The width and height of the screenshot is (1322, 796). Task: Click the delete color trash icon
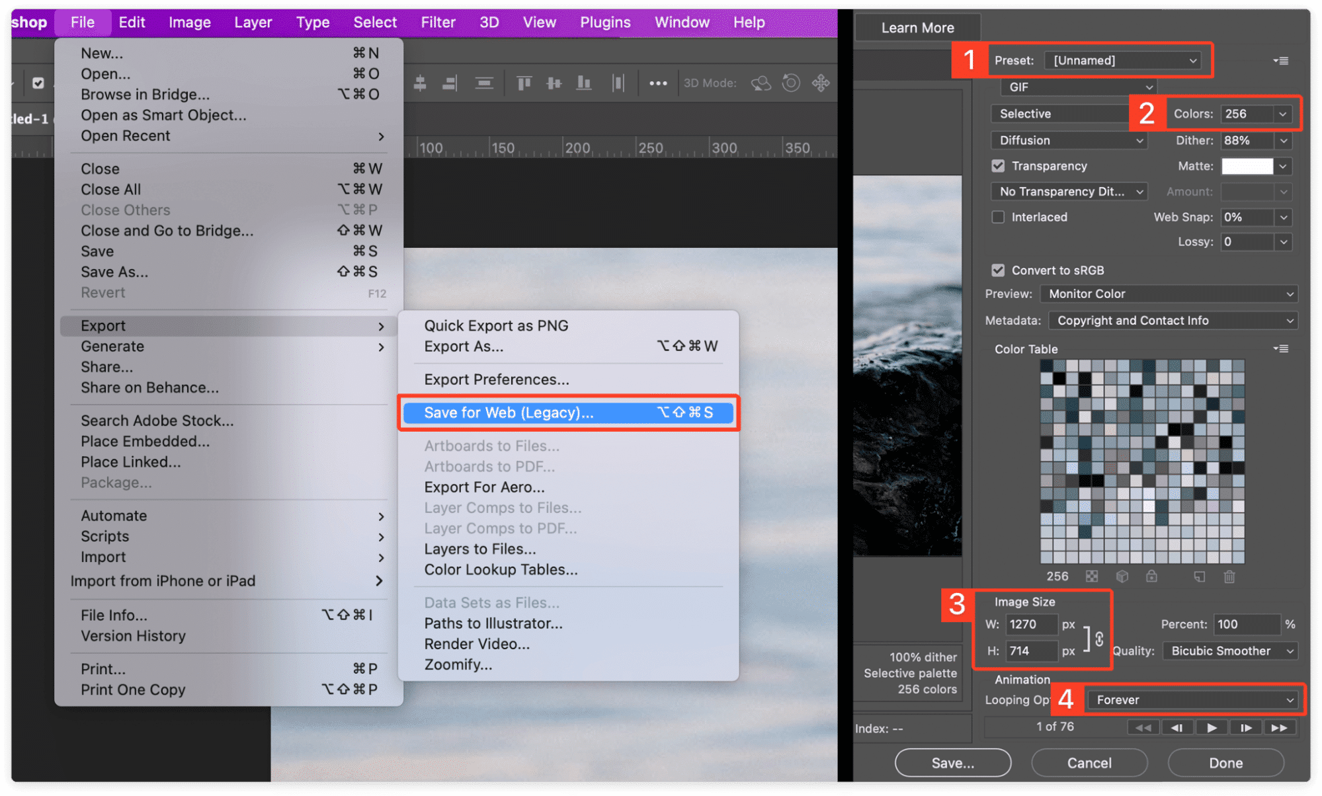[1229, 577]
